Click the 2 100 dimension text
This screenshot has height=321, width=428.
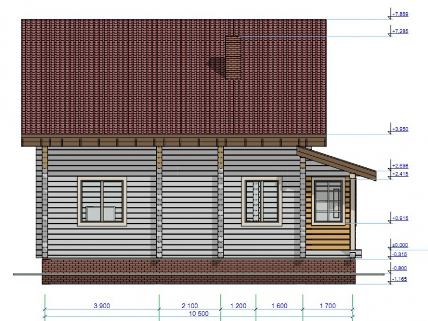190,306
